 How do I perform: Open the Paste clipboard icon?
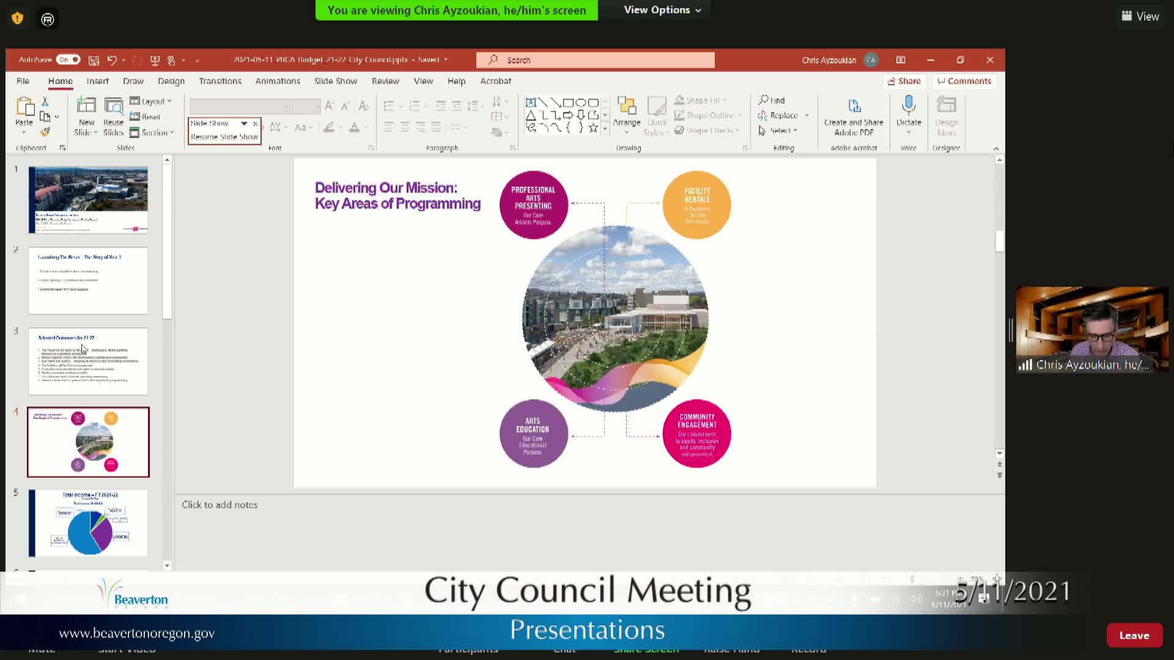pos(25,107)
